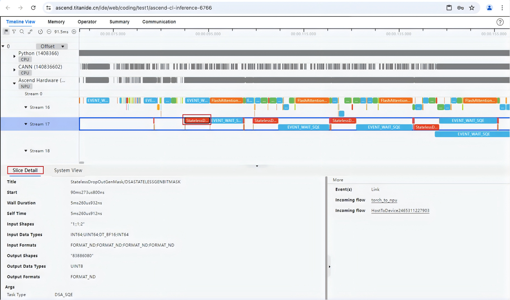Bookmark this page with the star icon

click(472, 8)
